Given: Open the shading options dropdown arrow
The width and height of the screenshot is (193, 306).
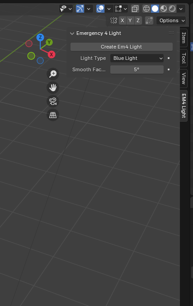Looking at the screenshot, I should coord(181,9).
